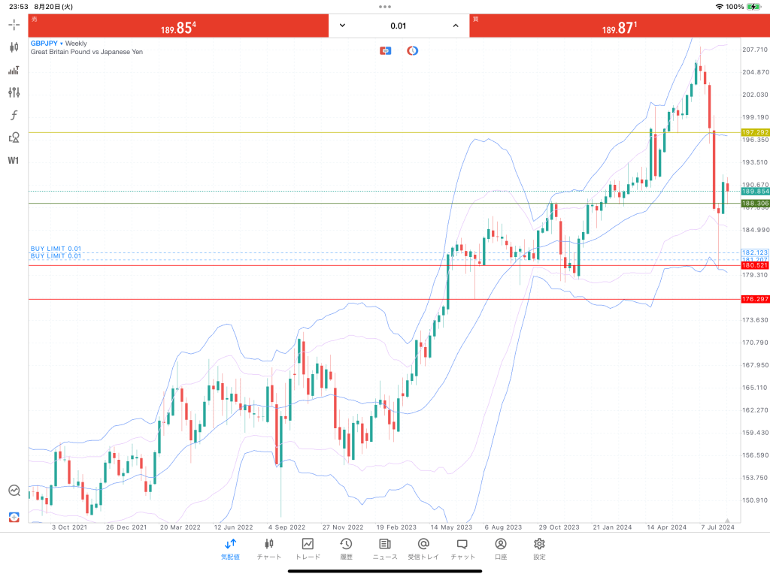Tap the red-blue clock icon on chart

click(x=412, y=51)
